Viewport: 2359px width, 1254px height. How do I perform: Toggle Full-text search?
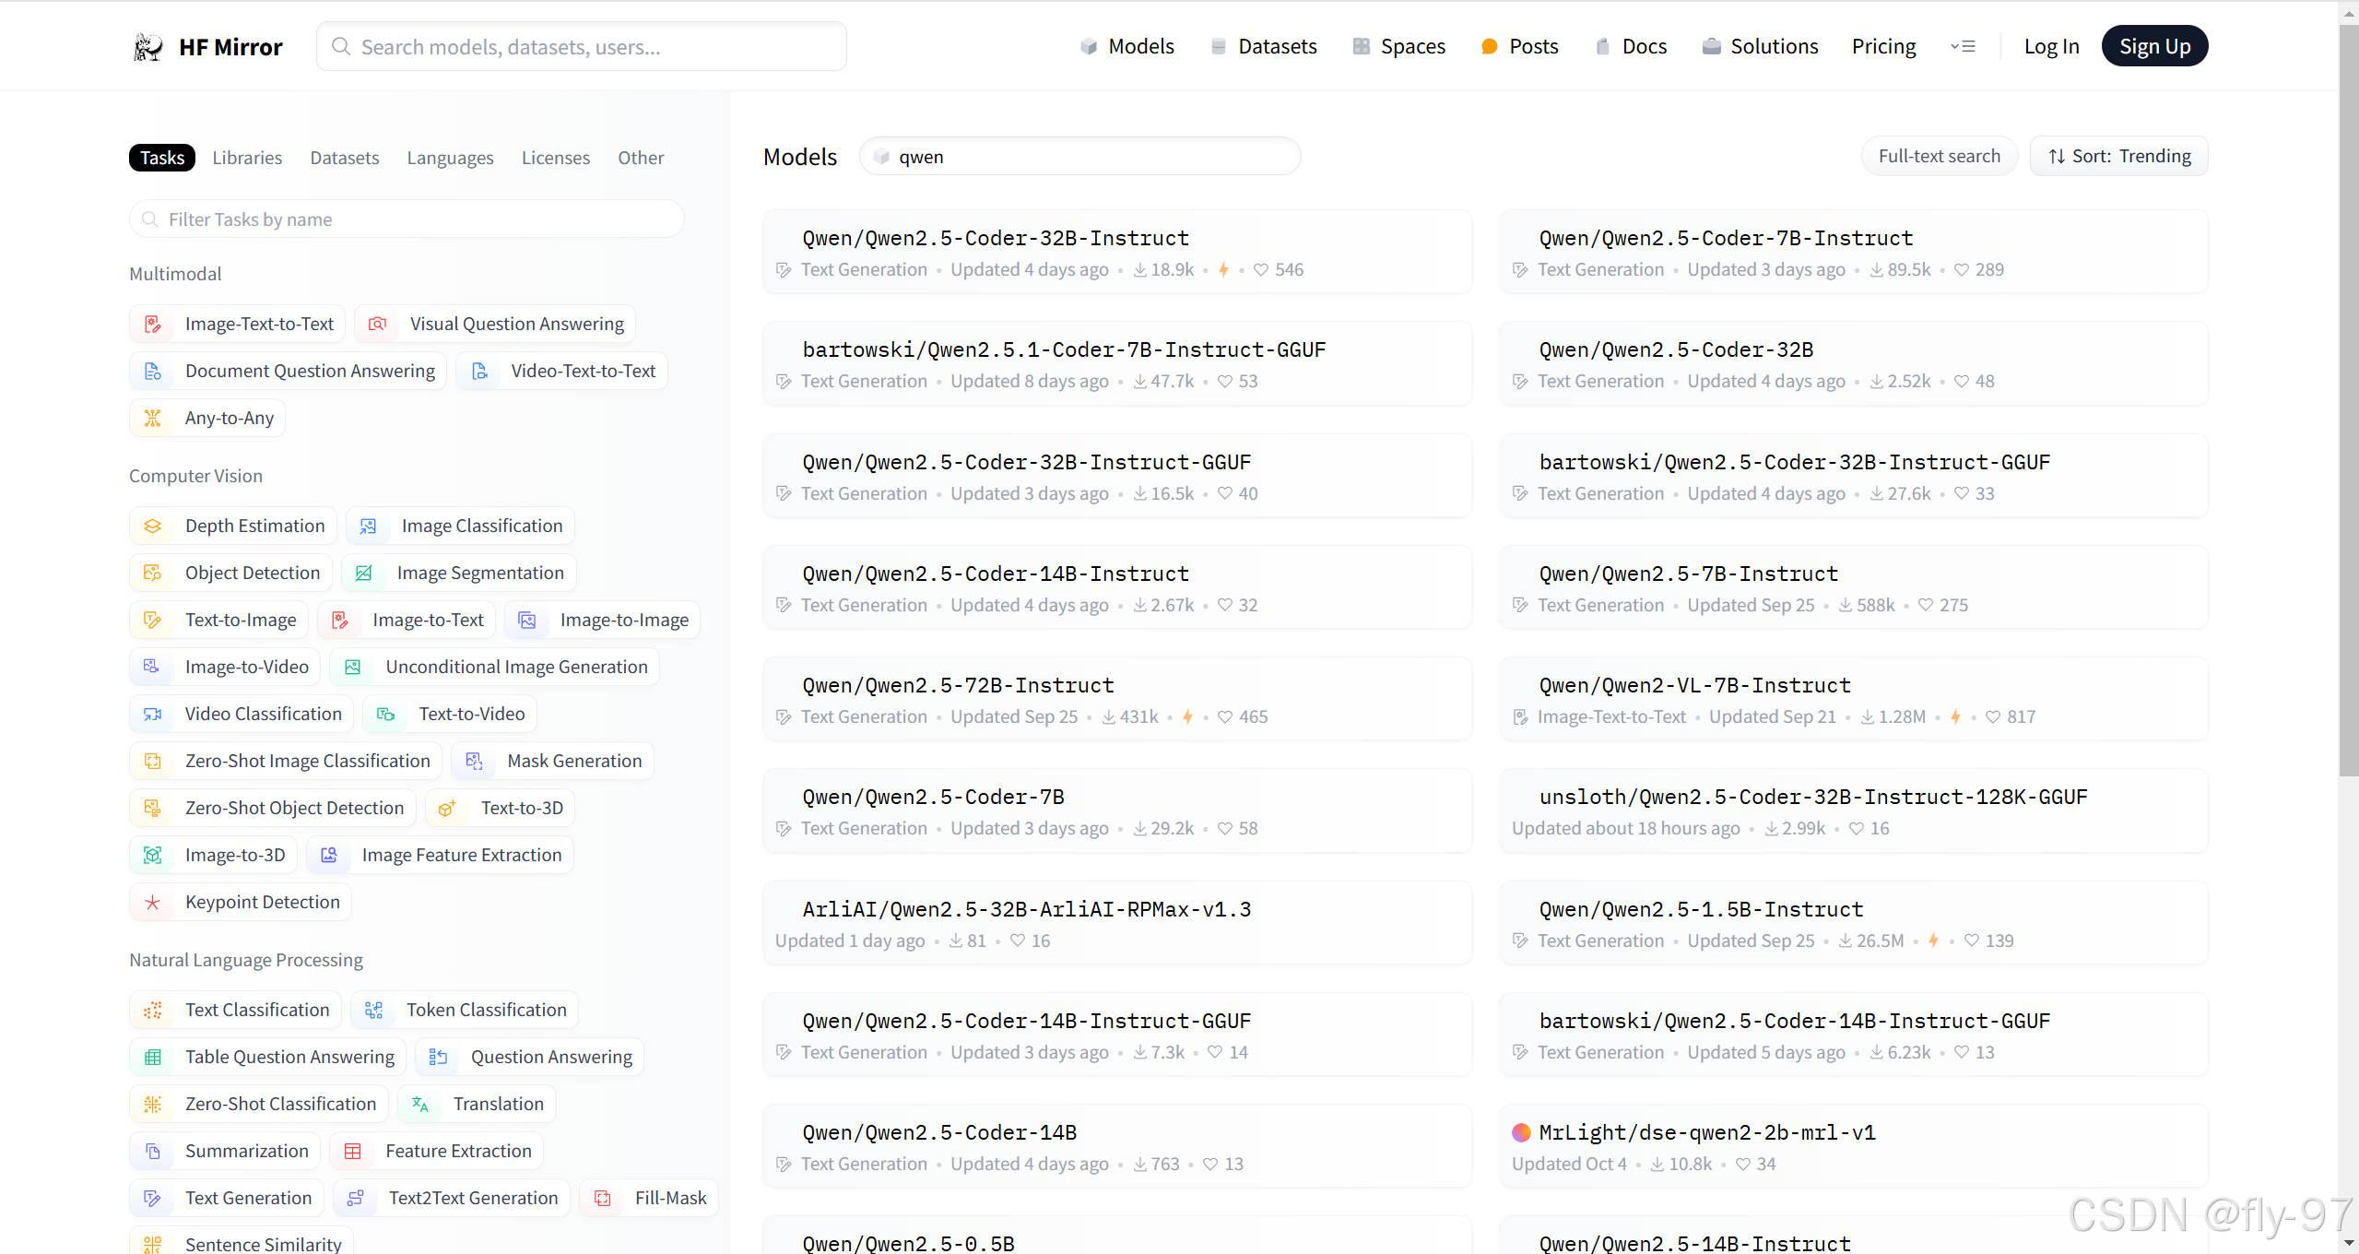[x=1939, y=156]
